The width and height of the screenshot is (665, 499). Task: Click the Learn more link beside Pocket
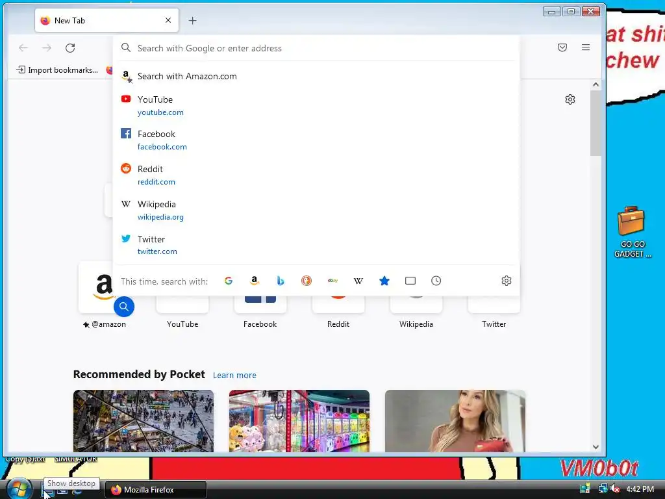pyautogui.click(x=234, y=375)
